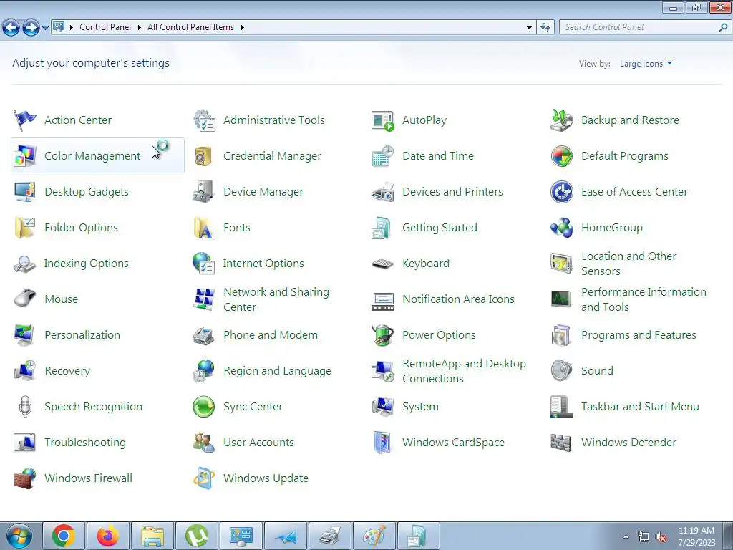The width and height of the screenshot is (733, 550).
Task: Click the Default Programs icon
Action: pos(561,155)
